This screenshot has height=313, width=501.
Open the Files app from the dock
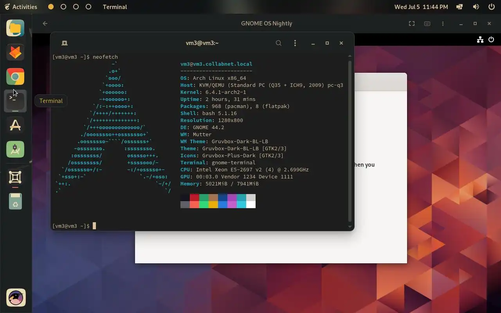[15, 29]
